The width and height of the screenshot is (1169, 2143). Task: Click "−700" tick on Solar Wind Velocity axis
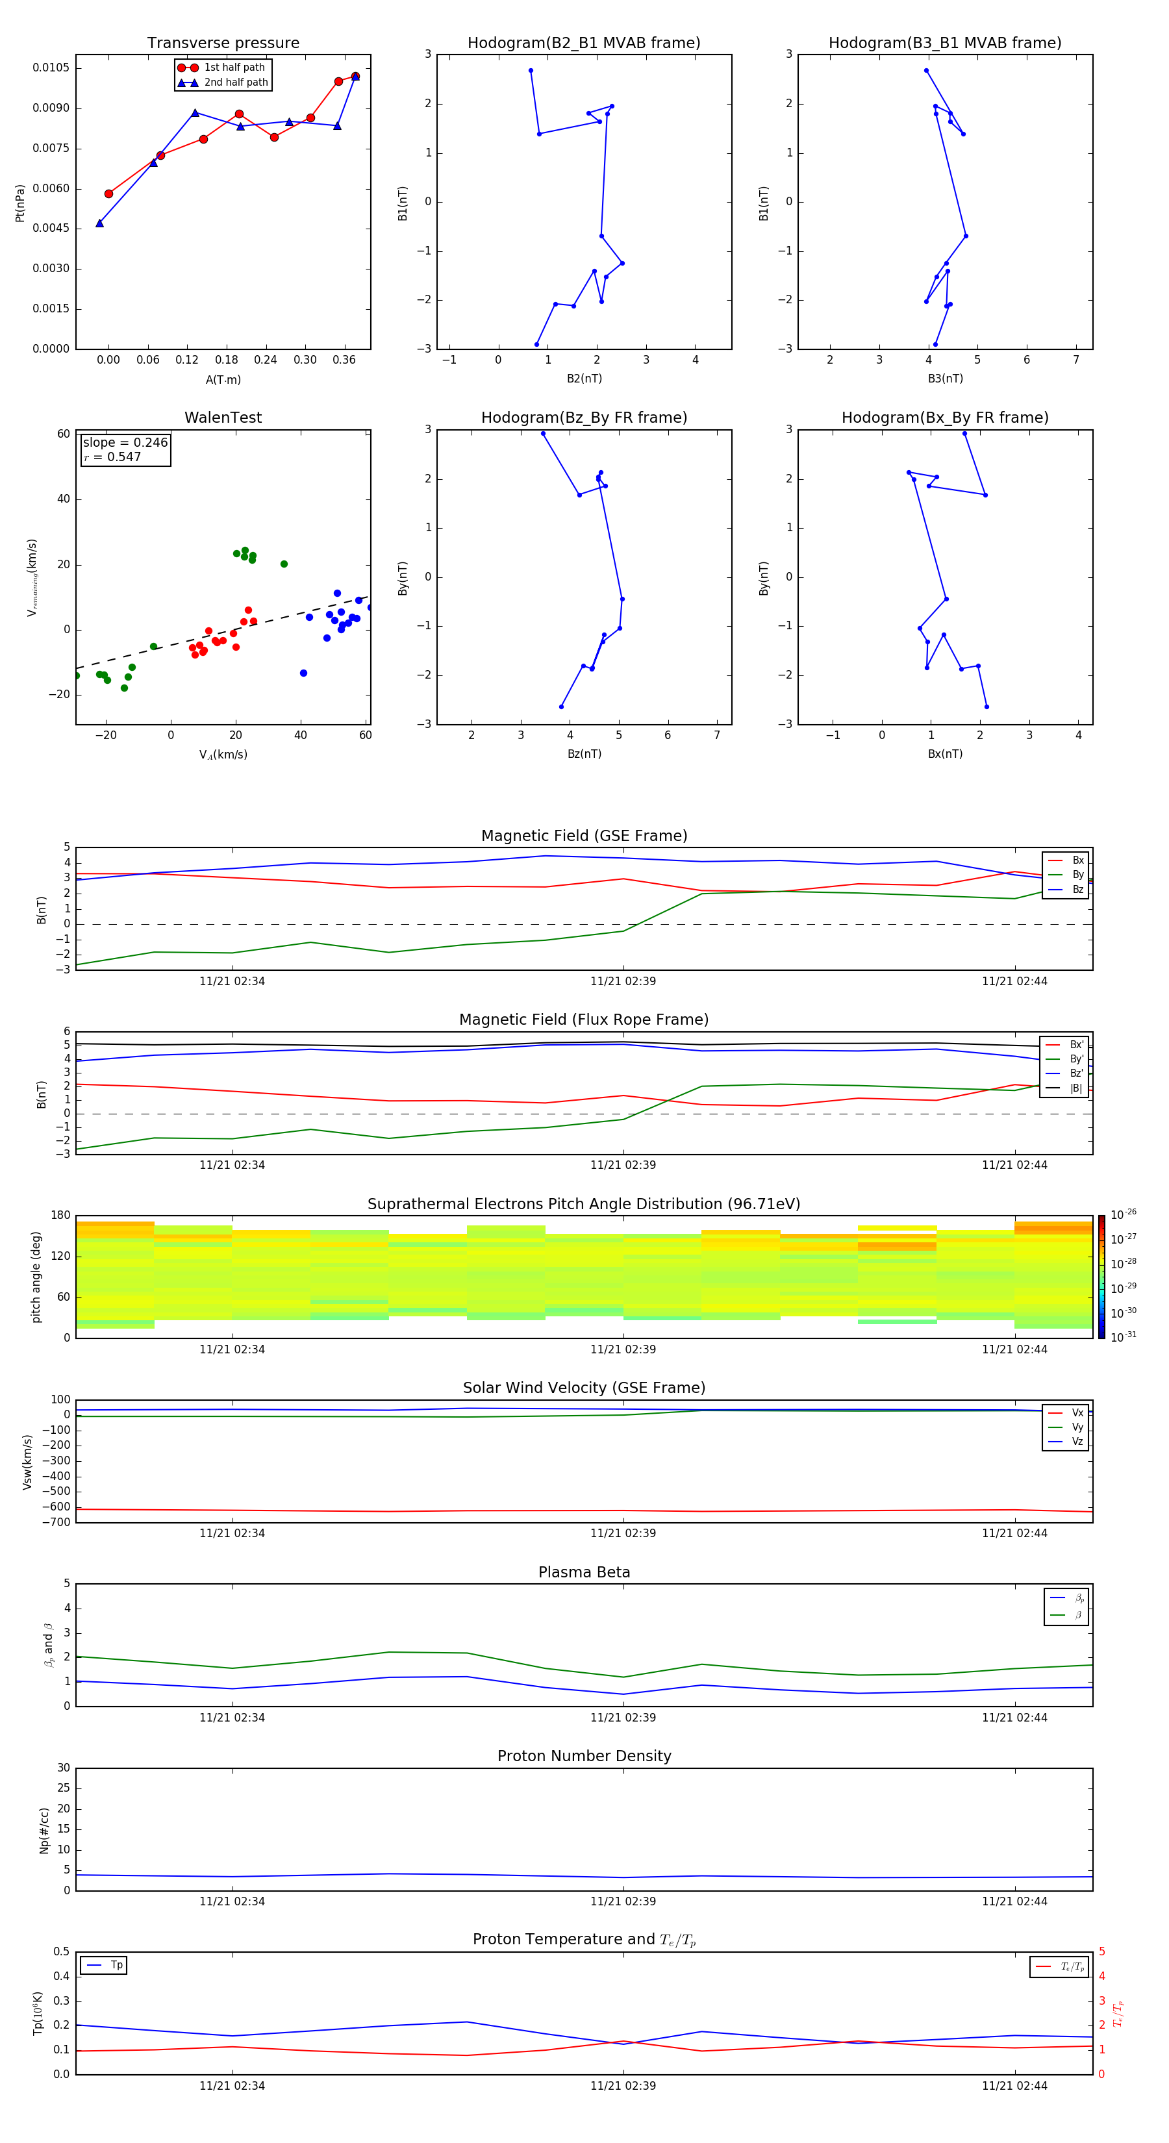click(x=56, y=1522)
